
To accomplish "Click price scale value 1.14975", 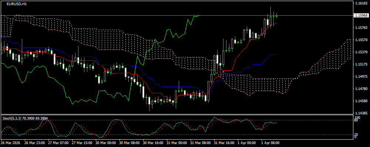I will (361, 76).
